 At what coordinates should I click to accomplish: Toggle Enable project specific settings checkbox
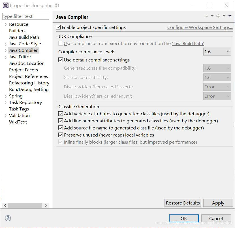point(58,27)
